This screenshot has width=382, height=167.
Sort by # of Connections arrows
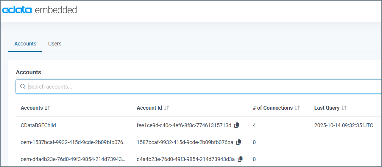297,108
